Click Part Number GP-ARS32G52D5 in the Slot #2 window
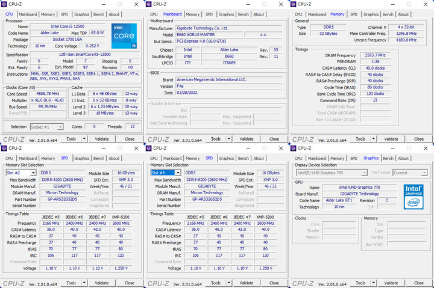Viewport: 434px width, 288px height. click(62, 199)
